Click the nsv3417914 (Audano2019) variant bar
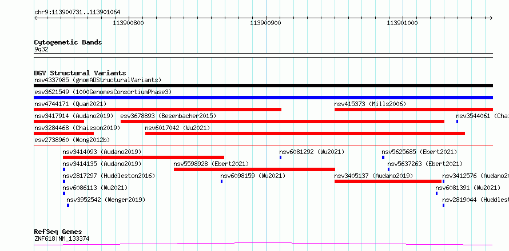 click(x=59, y=122)
